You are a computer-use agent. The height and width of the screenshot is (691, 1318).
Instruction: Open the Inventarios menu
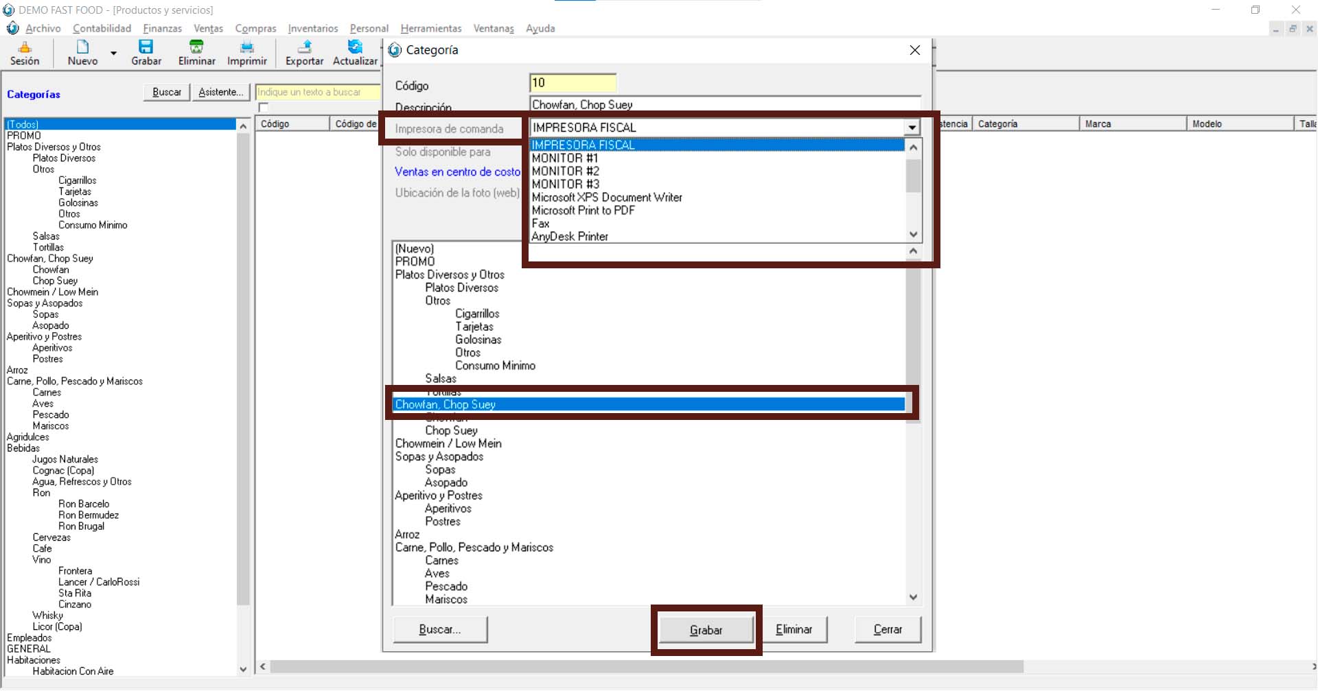[313, 28]
